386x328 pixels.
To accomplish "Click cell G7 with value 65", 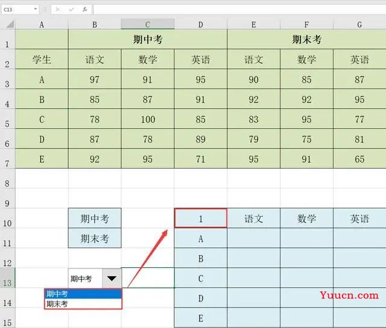I will (359, 159).
